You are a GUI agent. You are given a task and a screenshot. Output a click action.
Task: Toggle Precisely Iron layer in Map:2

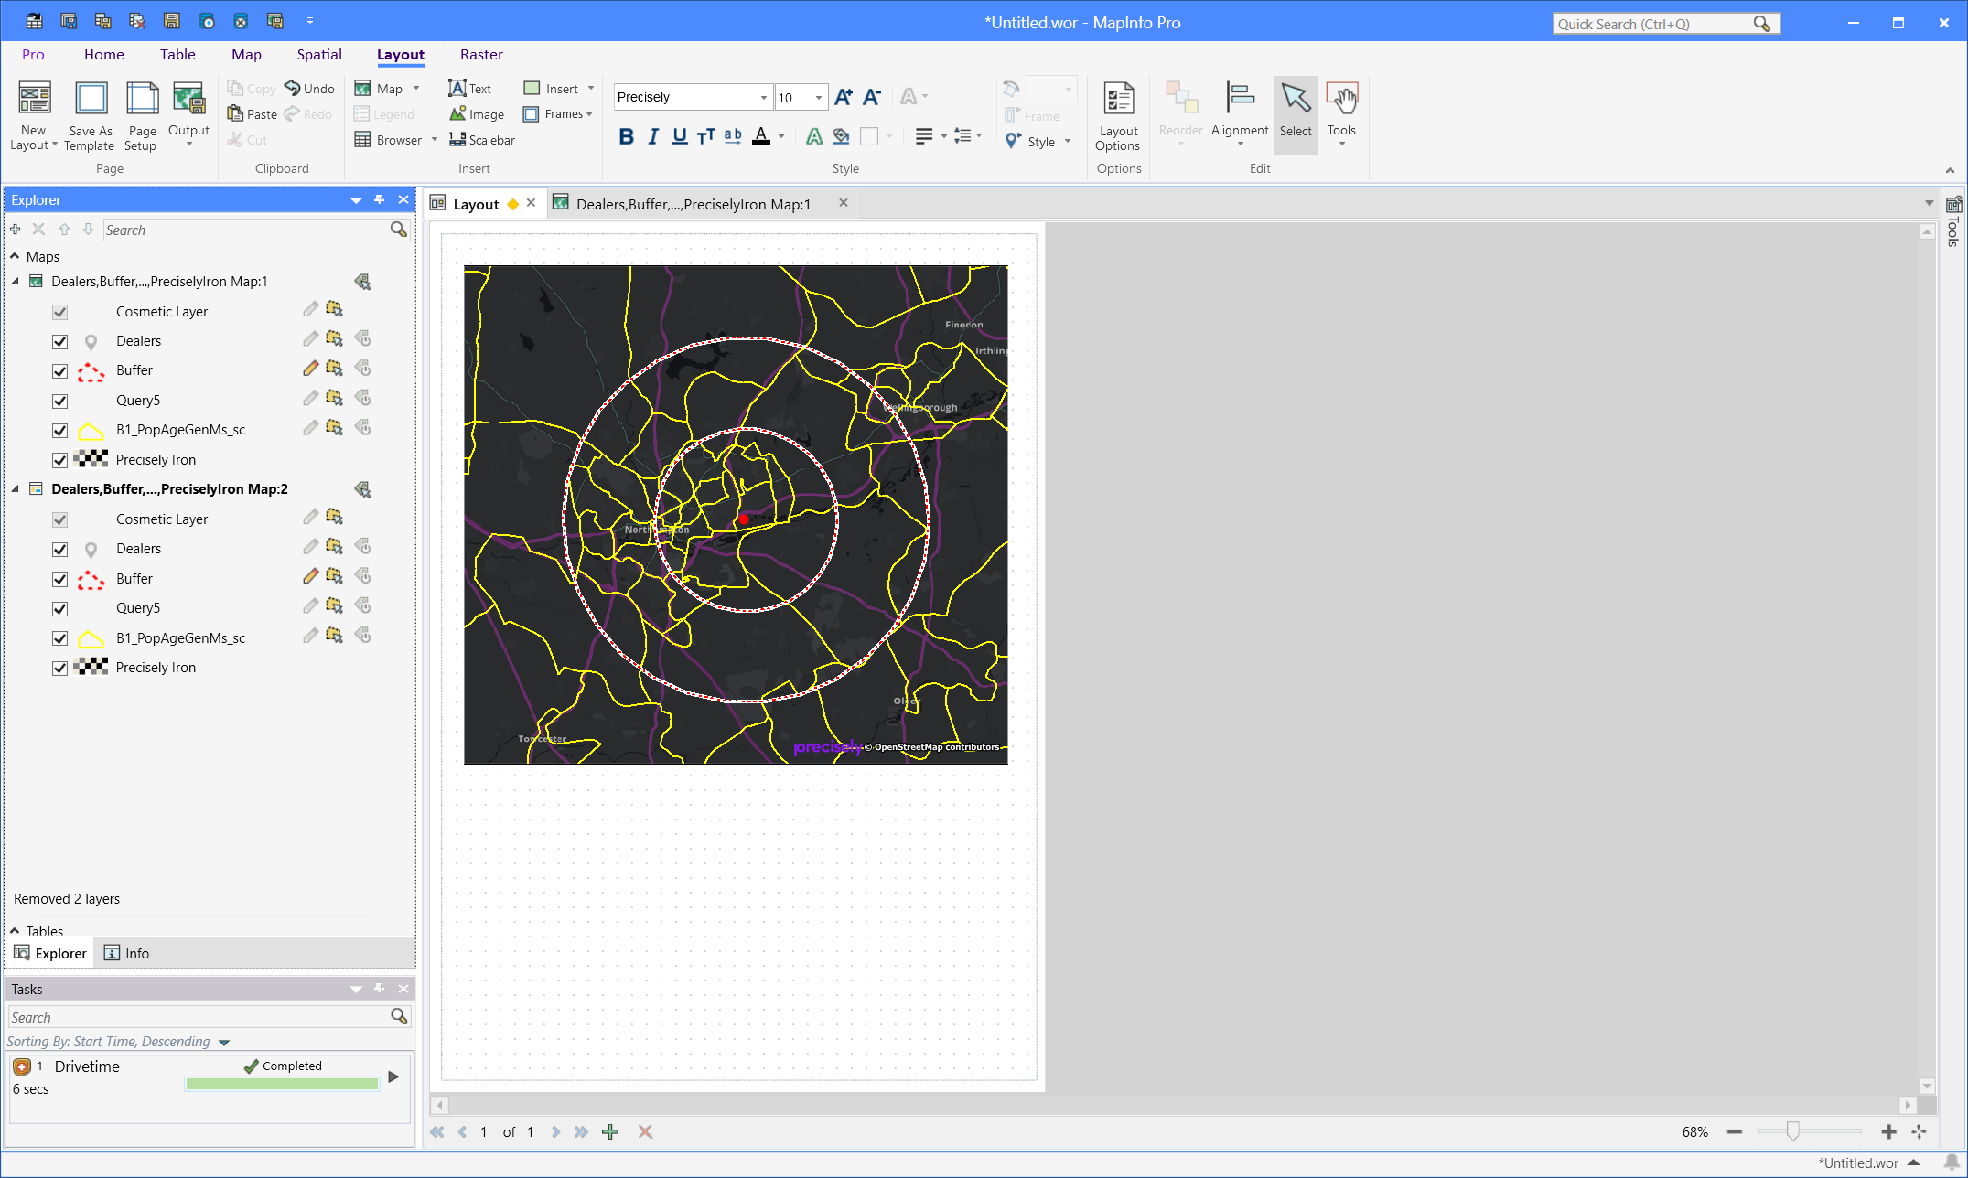click(60, 668)
